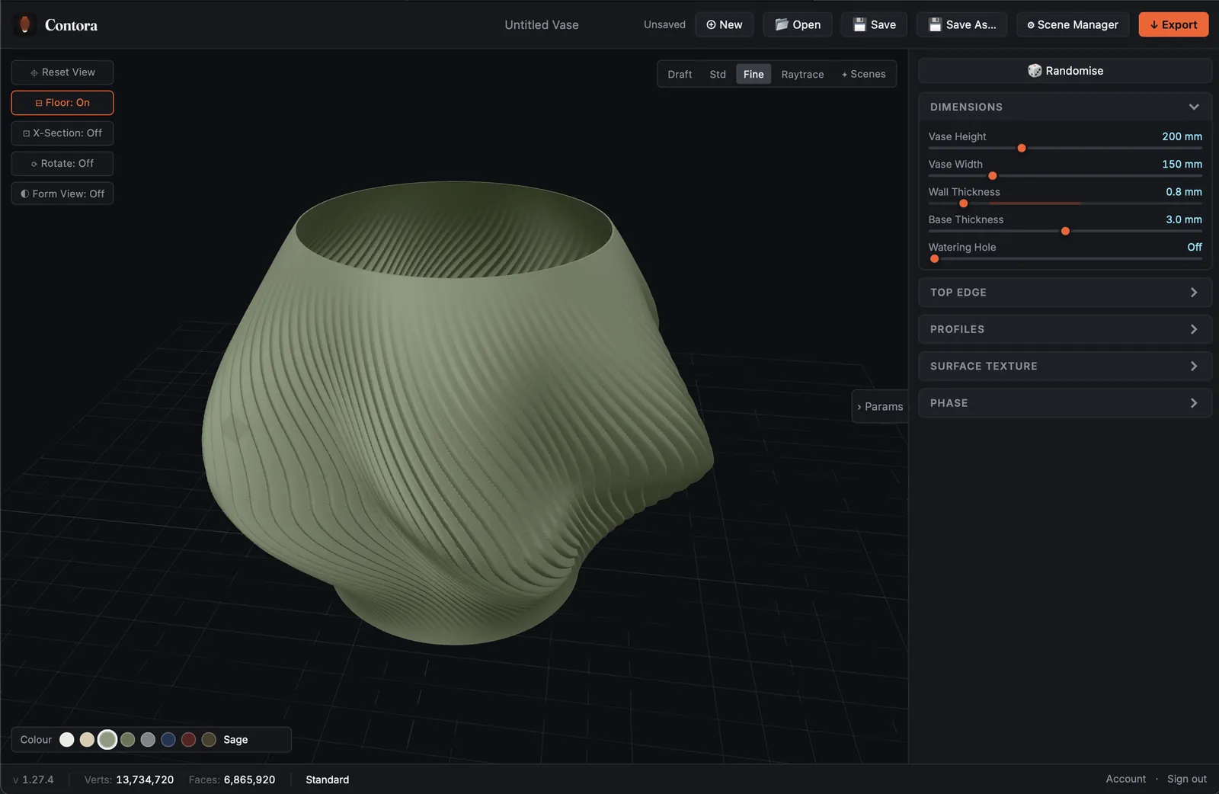Screen dimensions: 1219x794
Task: Click the down-arrow icon on Export
Action: [1154, 25]
